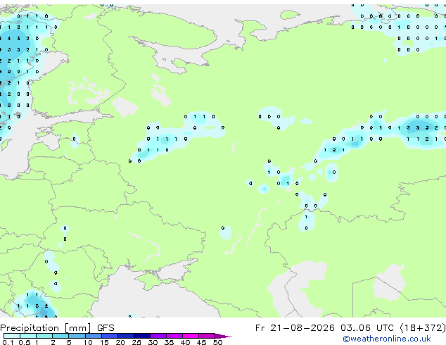The height and width of the screenshot is (345, 446).
Task: Click the legend value label 10
Action: [x=88, y=342]
